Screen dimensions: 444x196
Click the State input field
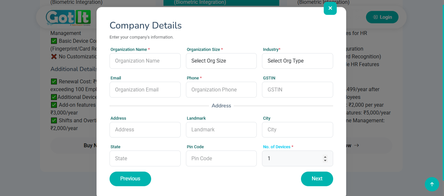pyautogui.click(x=145, y=159)
